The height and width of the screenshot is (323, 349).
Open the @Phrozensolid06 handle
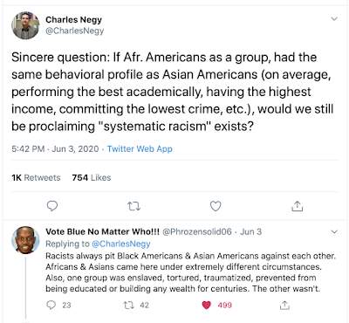click(197, 231)
